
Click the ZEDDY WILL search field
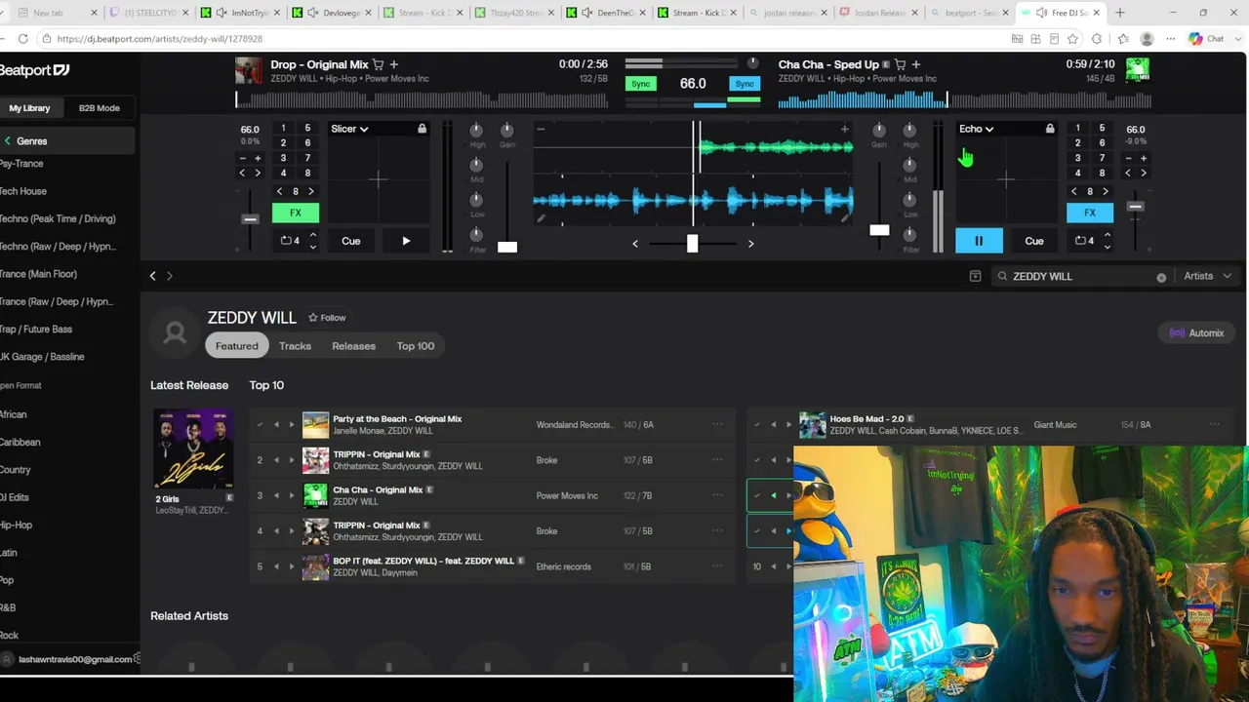(x=1080, y=277)
